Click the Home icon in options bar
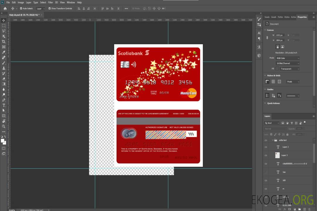Viewport: 317px width, 211px height. 5,8
